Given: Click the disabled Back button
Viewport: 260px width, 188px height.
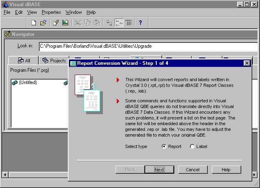Looking at the screenshot, I should click(x=130, y=170).
